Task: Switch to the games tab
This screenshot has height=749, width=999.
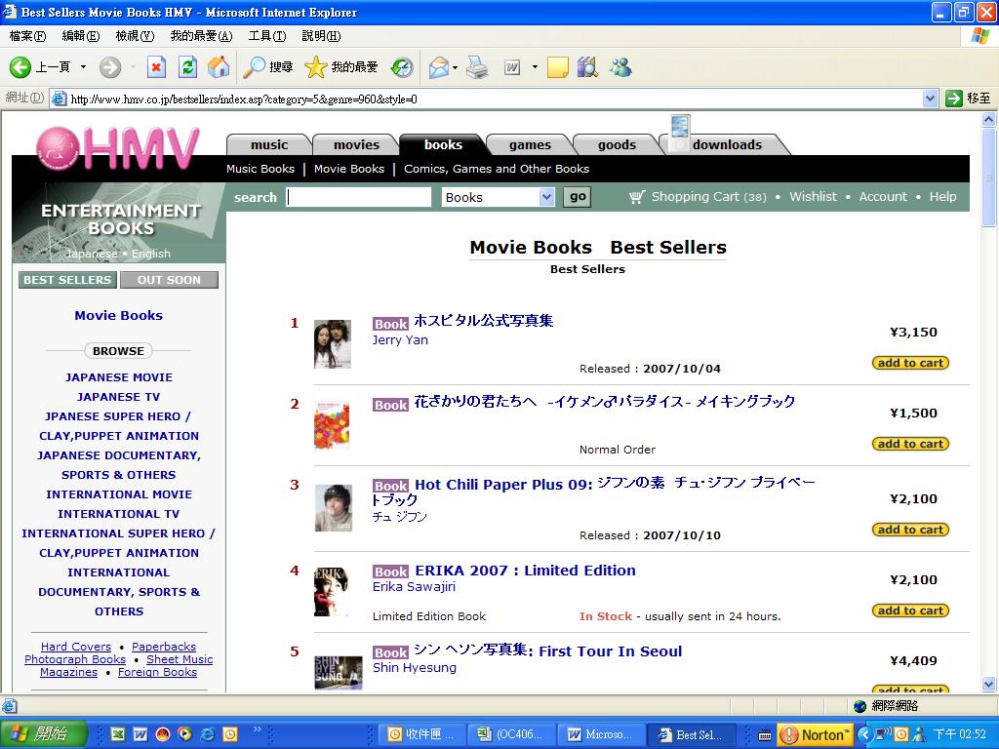Action: (x=530, y=144)
